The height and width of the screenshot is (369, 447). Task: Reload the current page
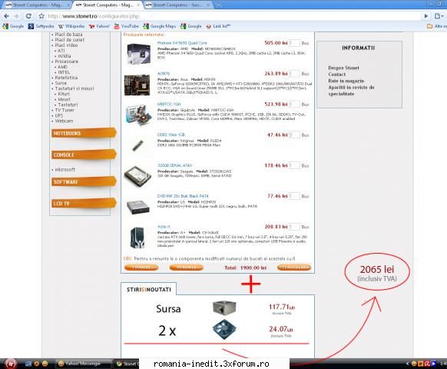point(28,16)
